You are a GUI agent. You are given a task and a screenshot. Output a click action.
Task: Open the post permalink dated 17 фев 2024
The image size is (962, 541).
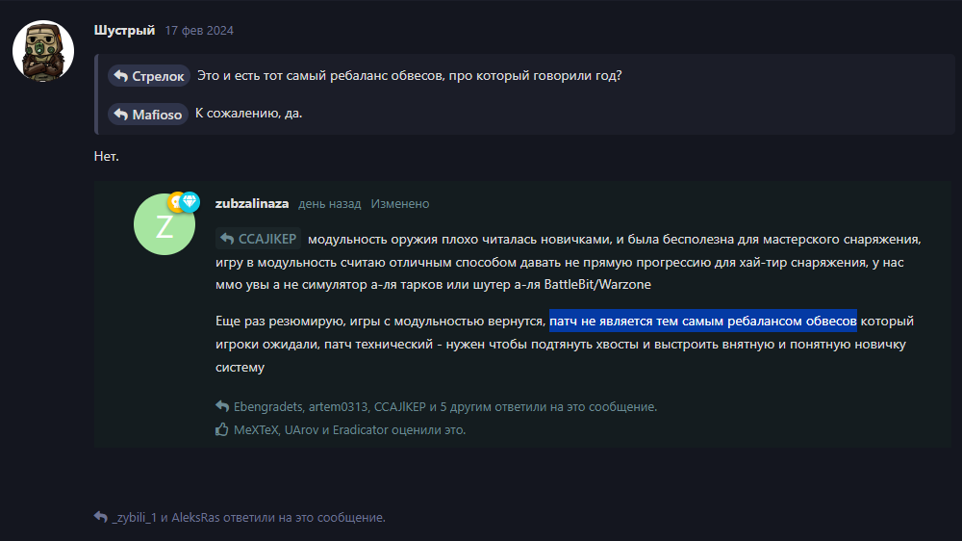(x=199, y=31)
